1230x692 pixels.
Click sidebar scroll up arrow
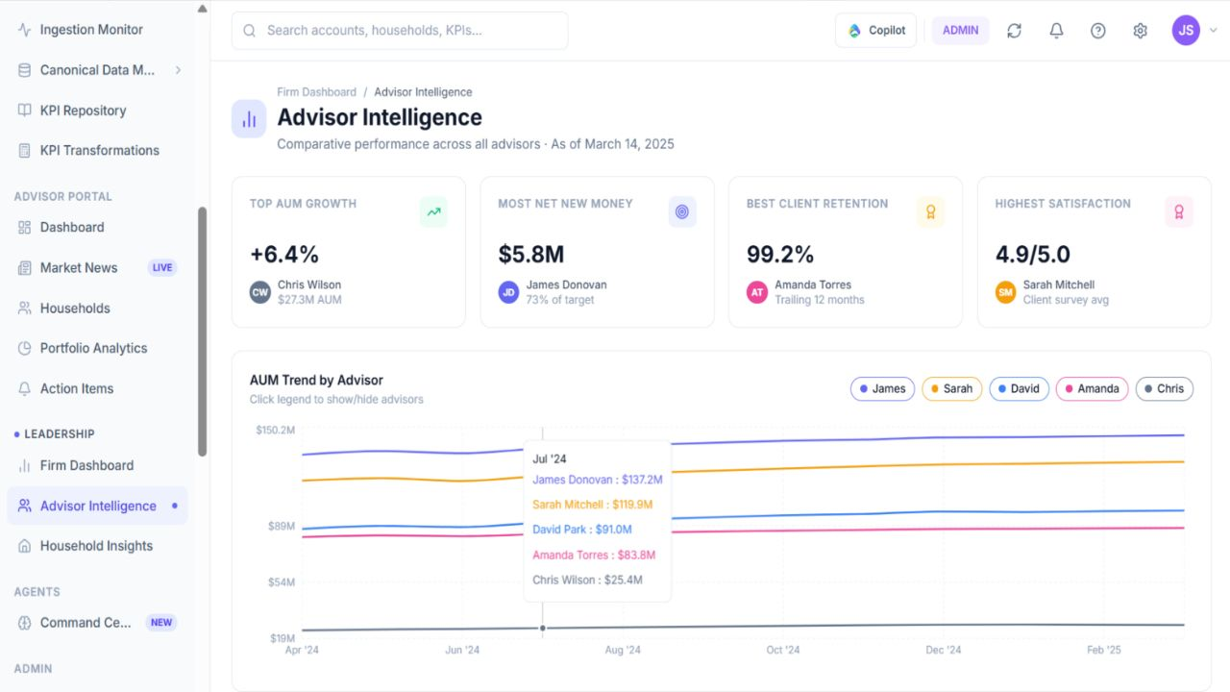coord(202,9)
